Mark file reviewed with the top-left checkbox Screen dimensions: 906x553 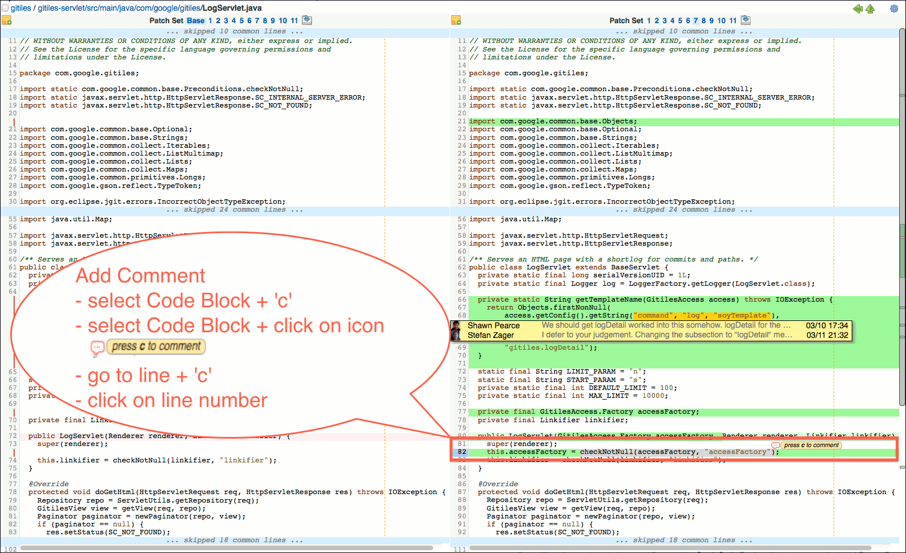(5, 7)
